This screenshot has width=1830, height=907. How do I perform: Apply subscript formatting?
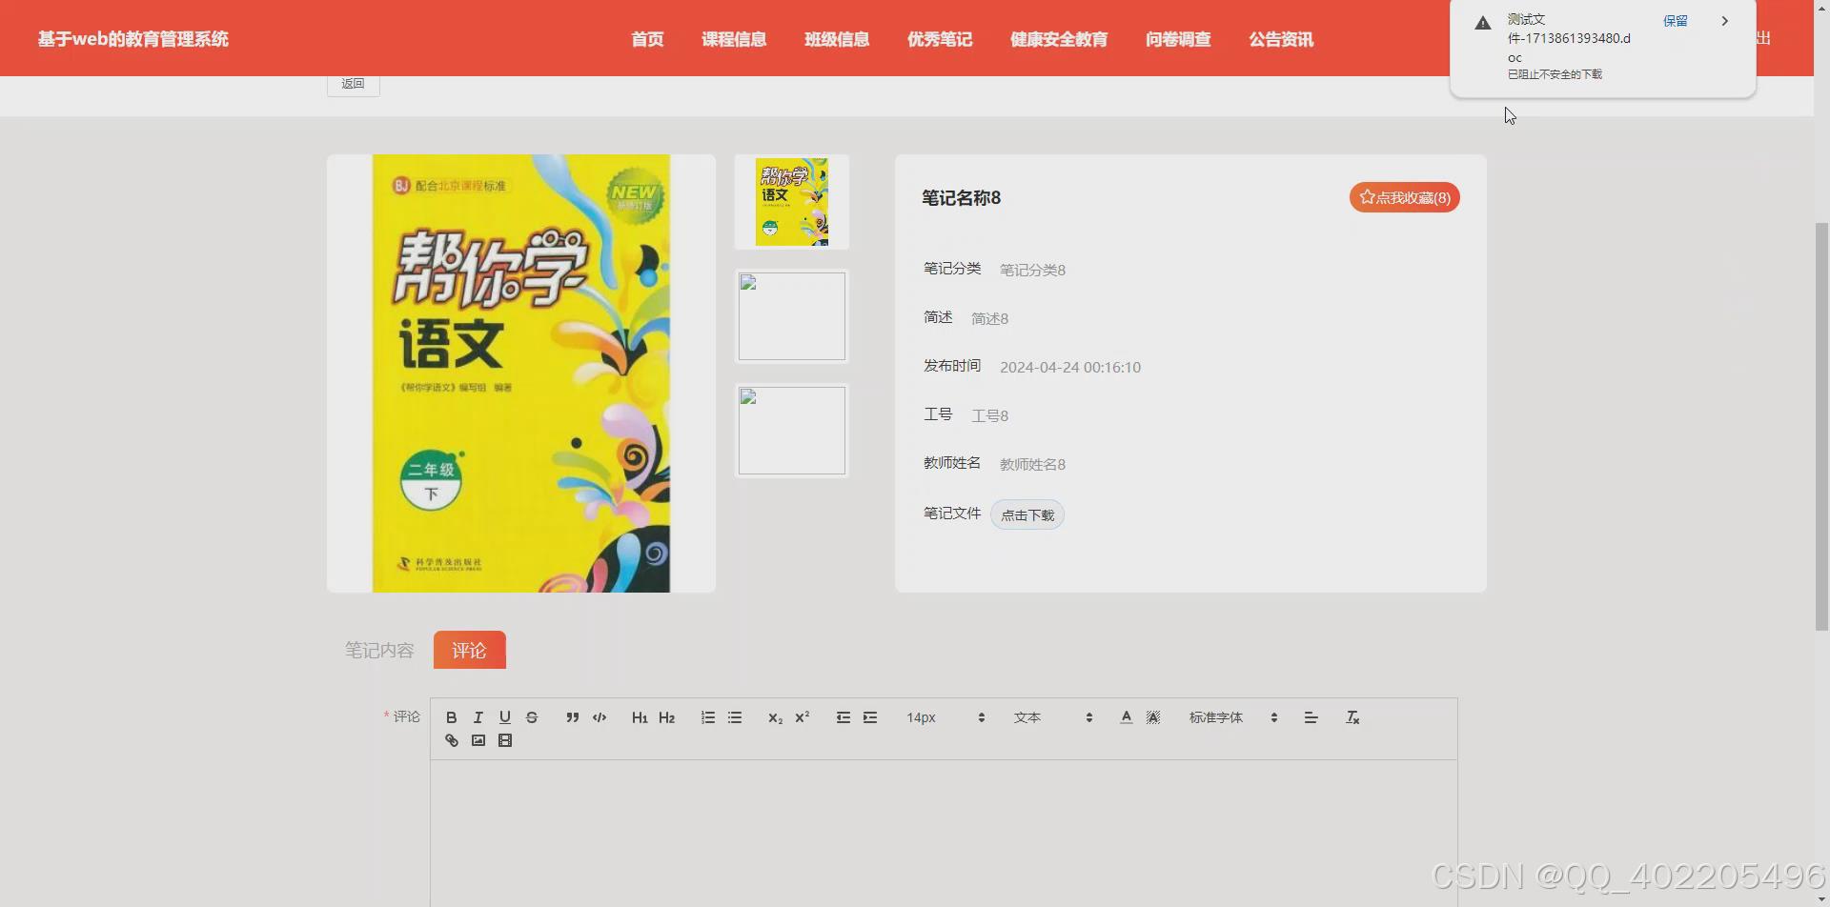coord(775,717)
